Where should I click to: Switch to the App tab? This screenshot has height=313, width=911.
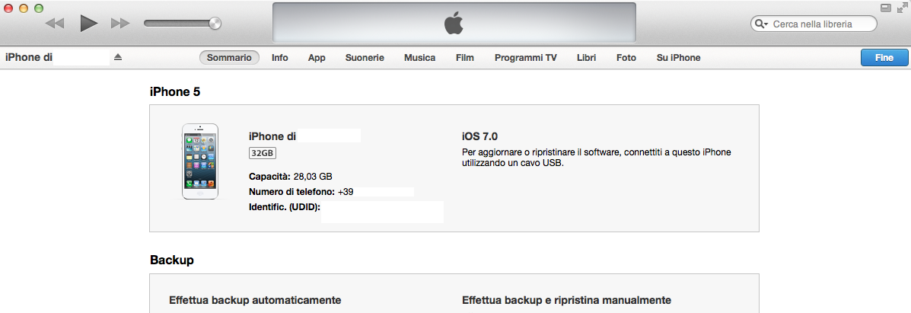(x=317, y=58)
